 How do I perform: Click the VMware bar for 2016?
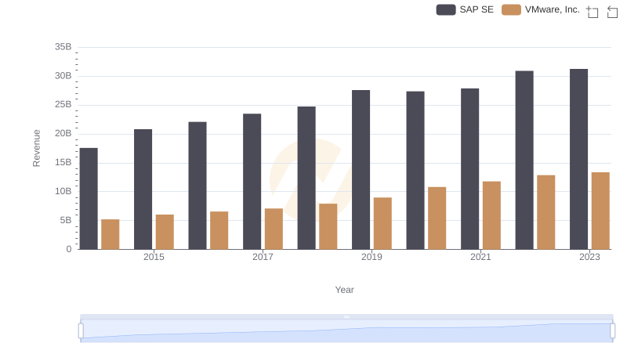(219, 230)
